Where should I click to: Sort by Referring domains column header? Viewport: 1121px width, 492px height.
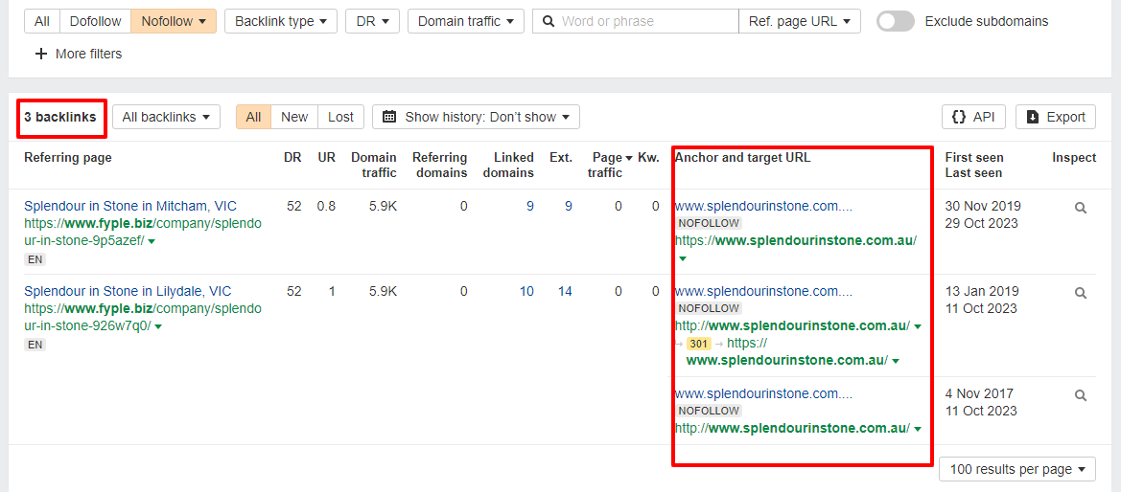click(x=440, y=165)
